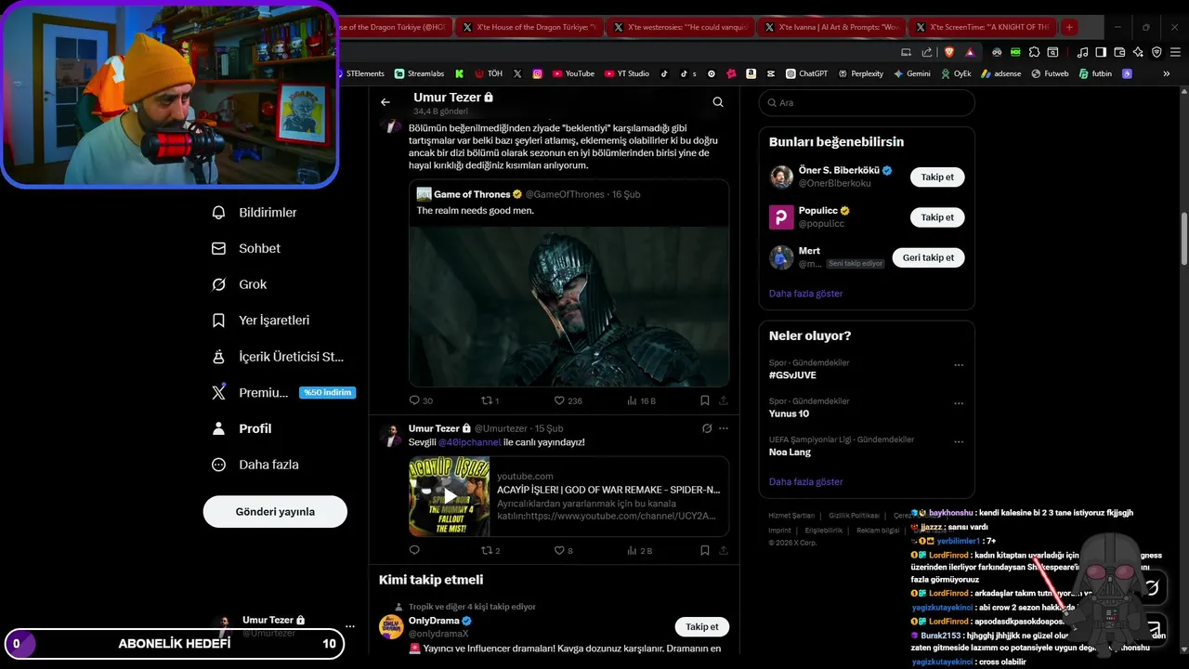Open more options for #GSvJUVE trend

tap(959, 365)
